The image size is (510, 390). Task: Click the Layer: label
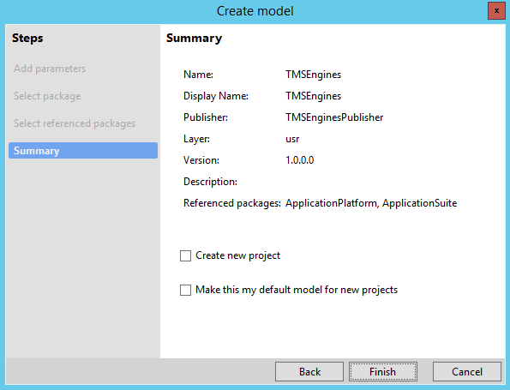pyautogui.click(x=196, y=139)
